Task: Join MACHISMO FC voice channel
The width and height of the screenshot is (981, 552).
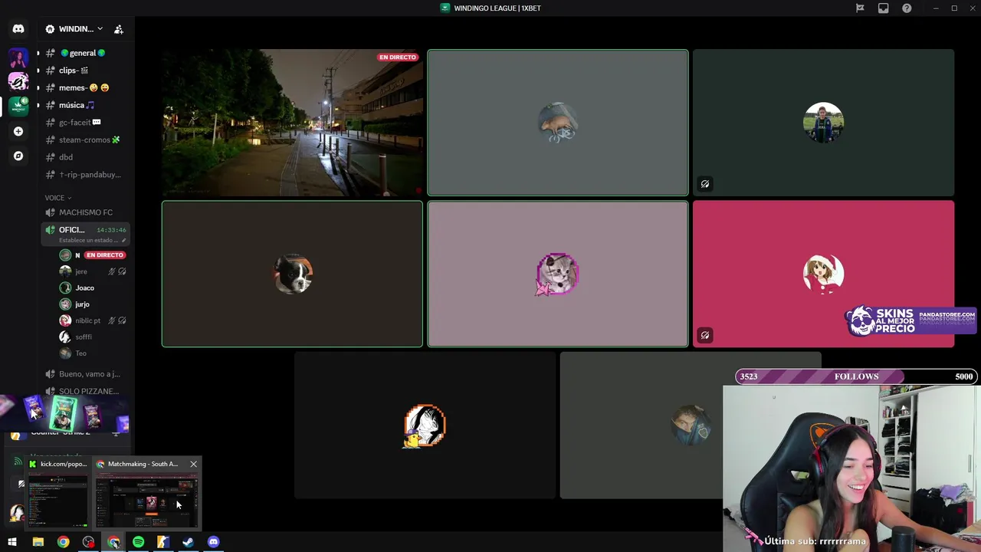Action: point(85,212)
